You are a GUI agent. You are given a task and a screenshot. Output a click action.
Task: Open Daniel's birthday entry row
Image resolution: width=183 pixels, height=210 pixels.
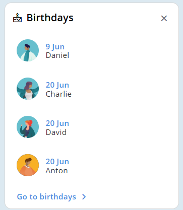point(92,50)
